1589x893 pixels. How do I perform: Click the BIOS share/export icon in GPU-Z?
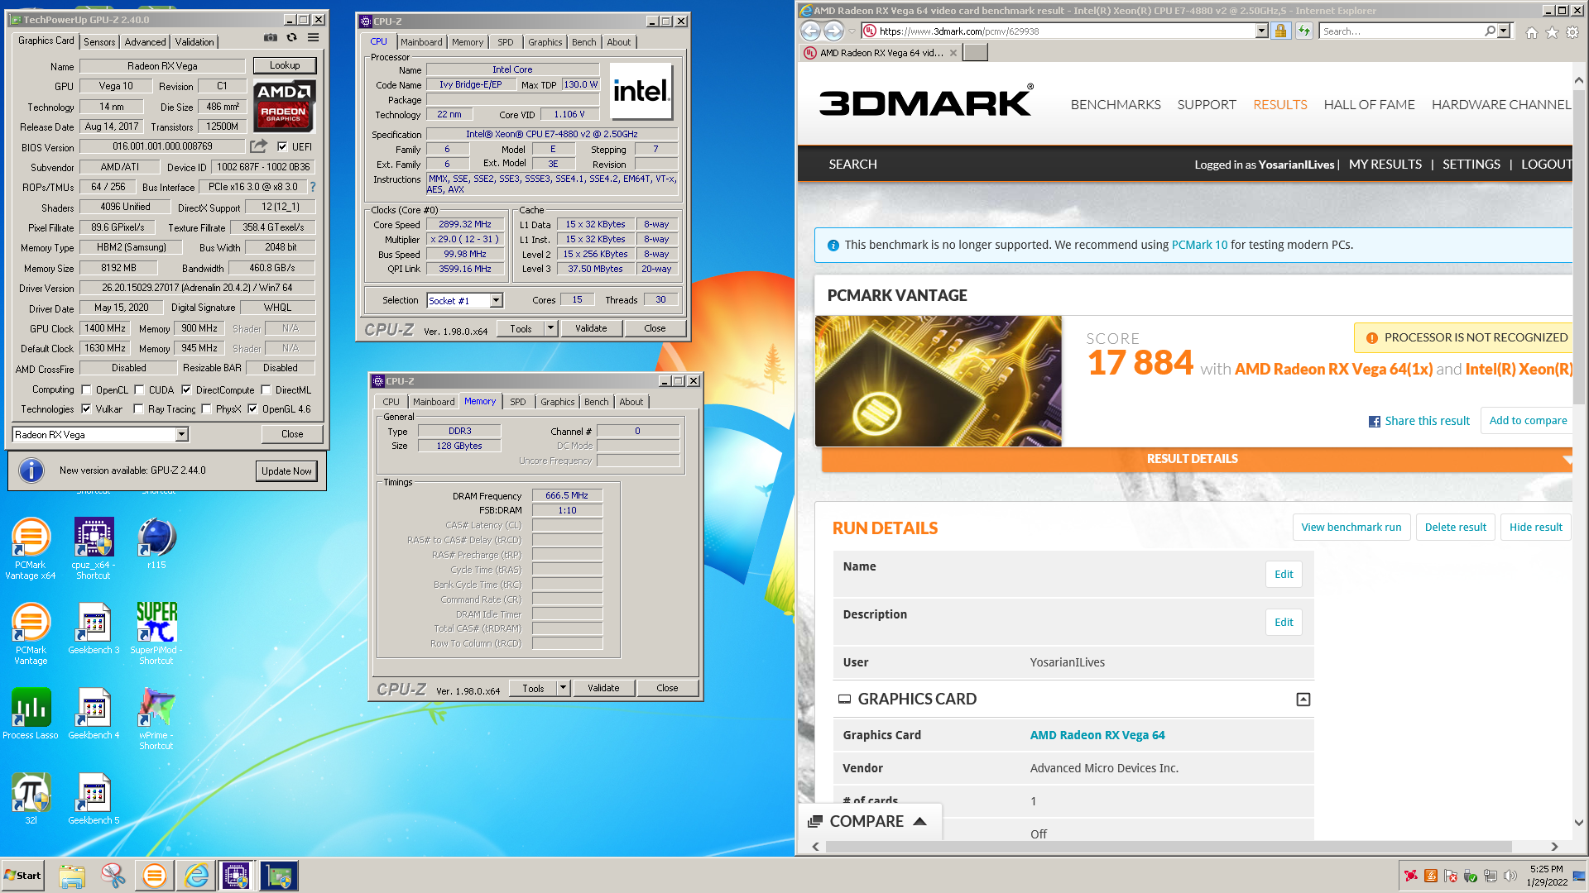point(259,146)
